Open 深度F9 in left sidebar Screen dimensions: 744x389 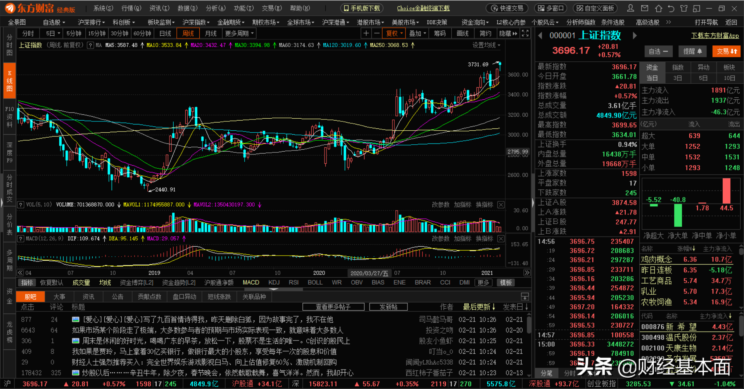pos(10,152)
